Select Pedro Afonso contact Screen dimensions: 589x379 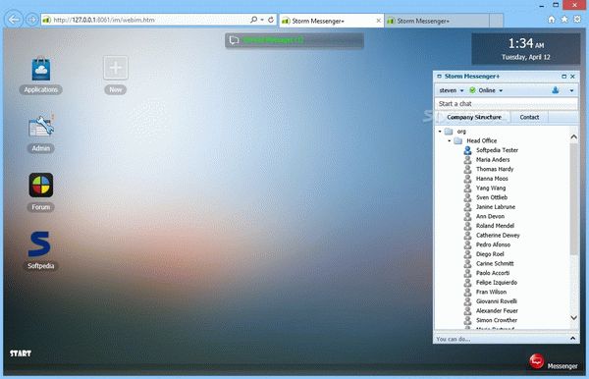click(493, 244)
